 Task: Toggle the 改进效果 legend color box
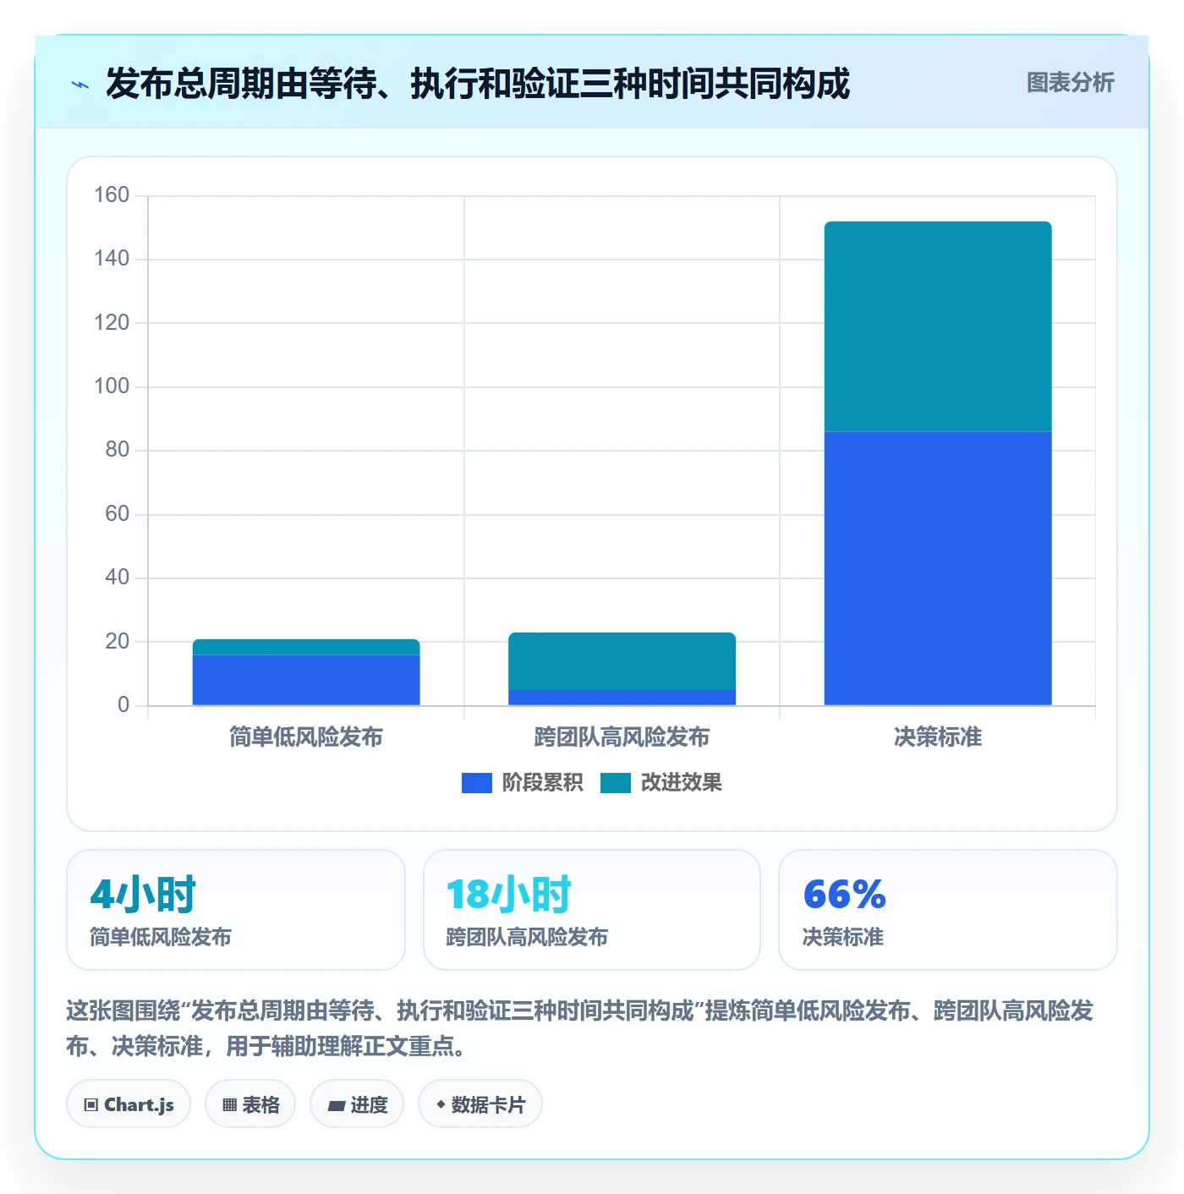click(x=615, y=783)
